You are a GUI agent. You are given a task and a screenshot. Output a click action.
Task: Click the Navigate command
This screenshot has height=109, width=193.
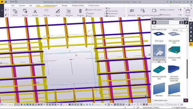click(x=90, y=13)
